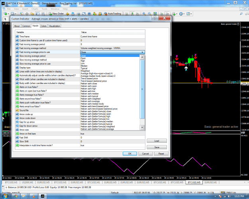Image resolution: width=249 pixels, height=199 pixels.
Task: Open the Charts menu
Action: pos(35,9)
